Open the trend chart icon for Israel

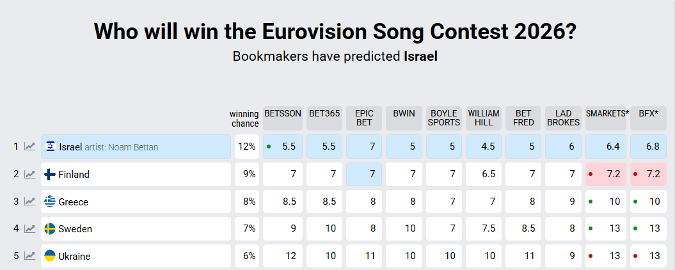pyautogui.click(x=29, y=147)
